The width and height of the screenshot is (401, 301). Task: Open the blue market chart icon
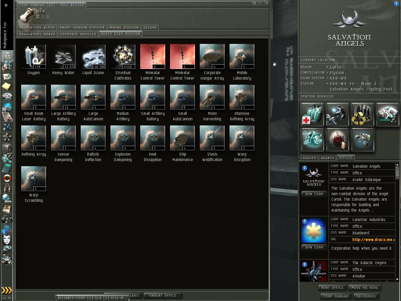point(7,107)
